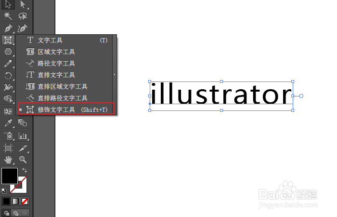Click bottom-right handle of text bounding box
The width and height of the screenshot is (337, 217).
coord(293,110)
